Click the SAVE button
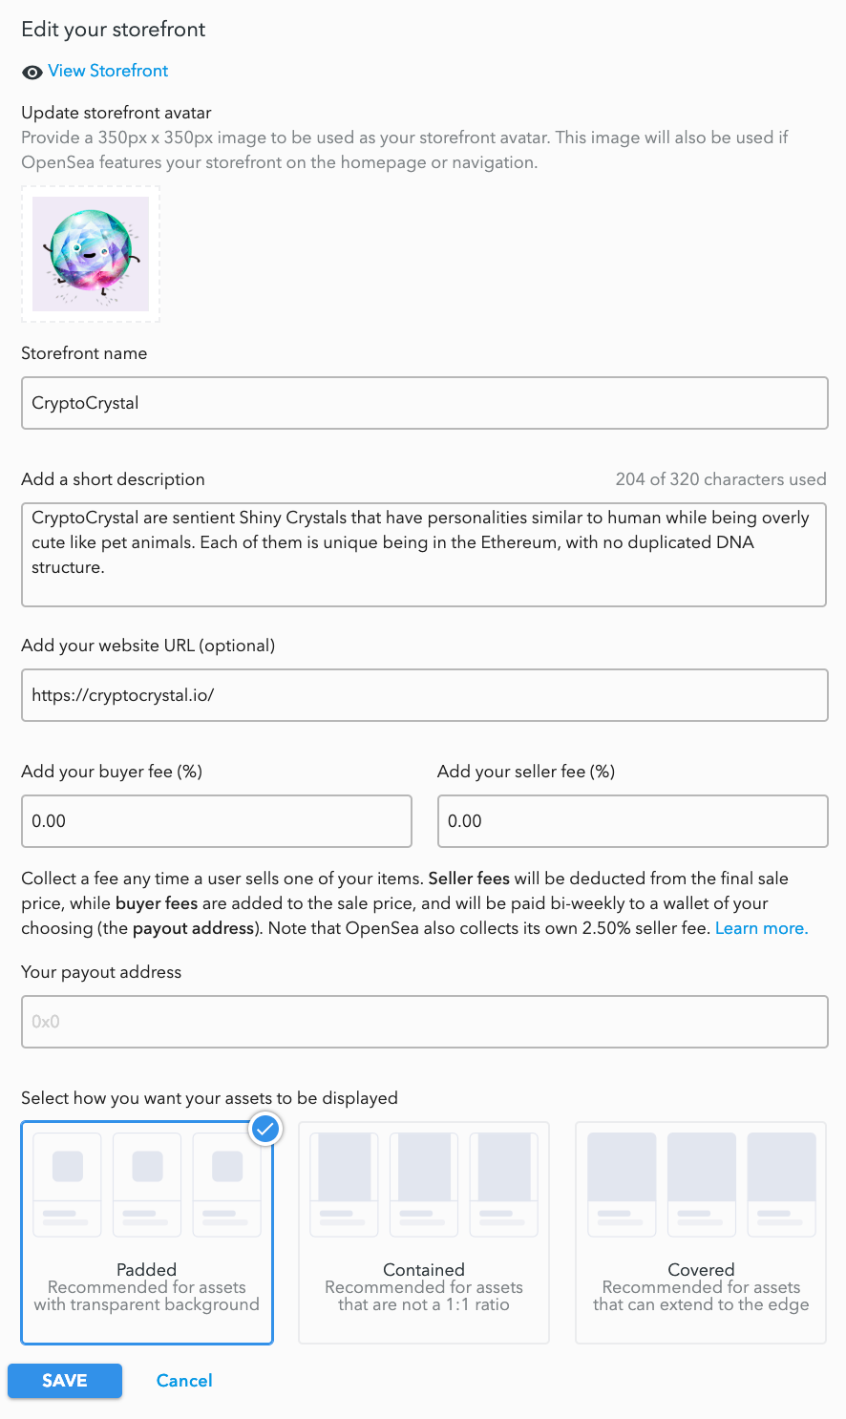846x1419 pixels. click(x=65, y=1381)
